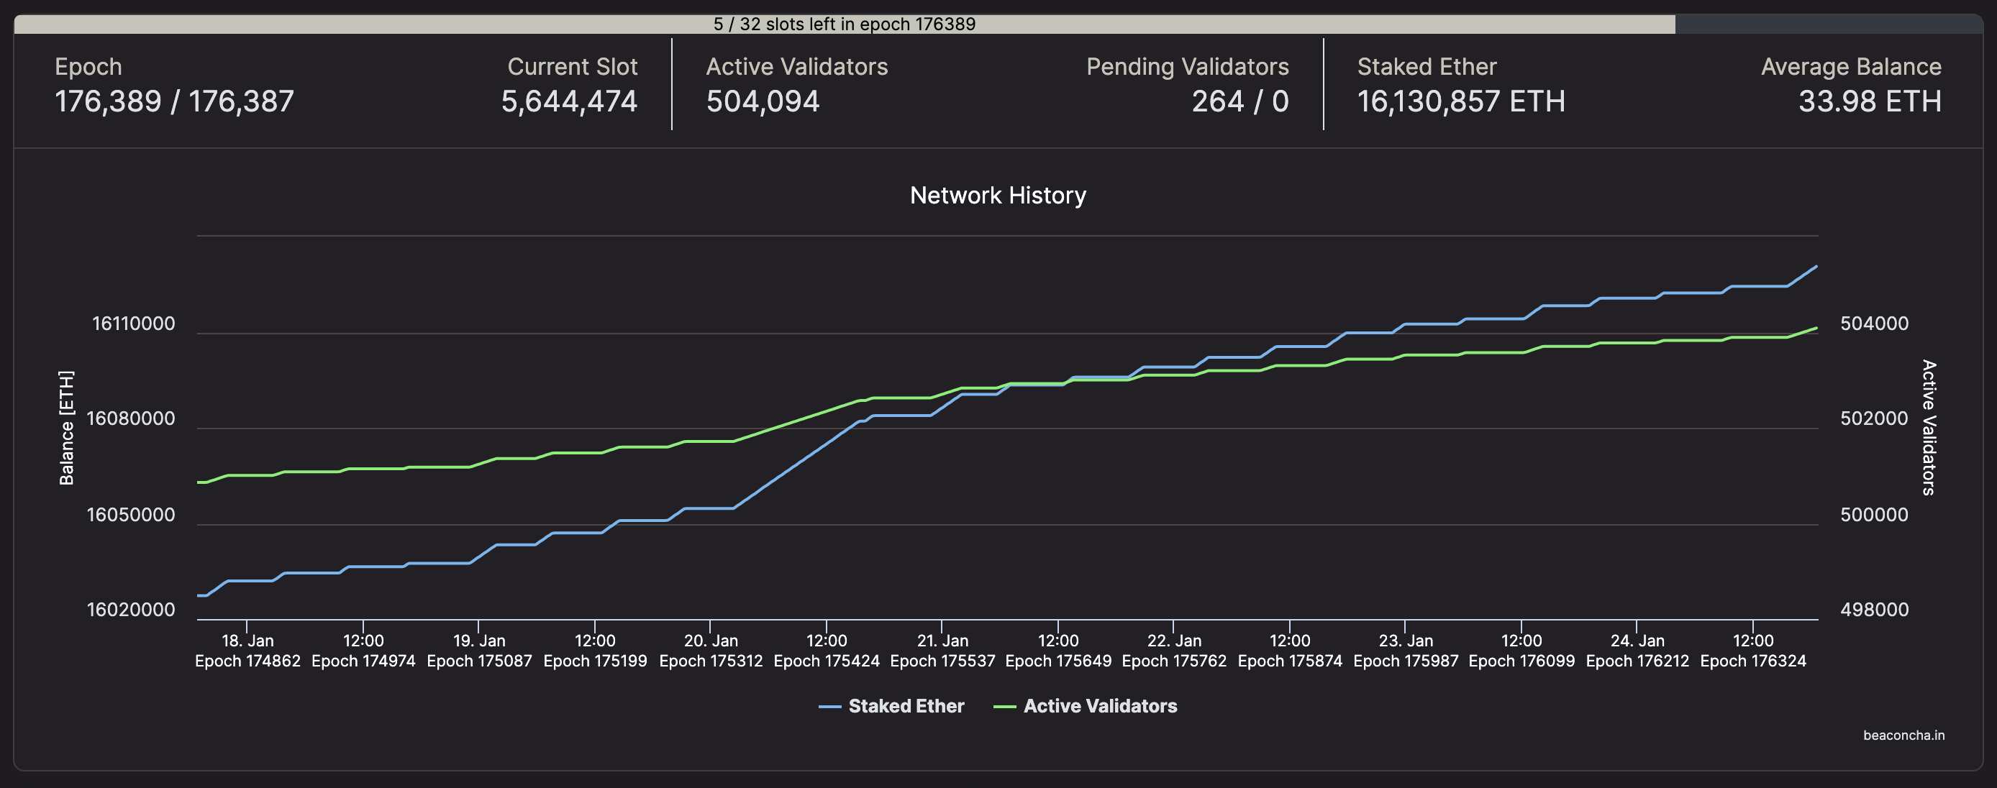The width and height of the screenshot is (1997, 788).
Task: Click the Active Validators count 504,094
Action: pos(762,101)
